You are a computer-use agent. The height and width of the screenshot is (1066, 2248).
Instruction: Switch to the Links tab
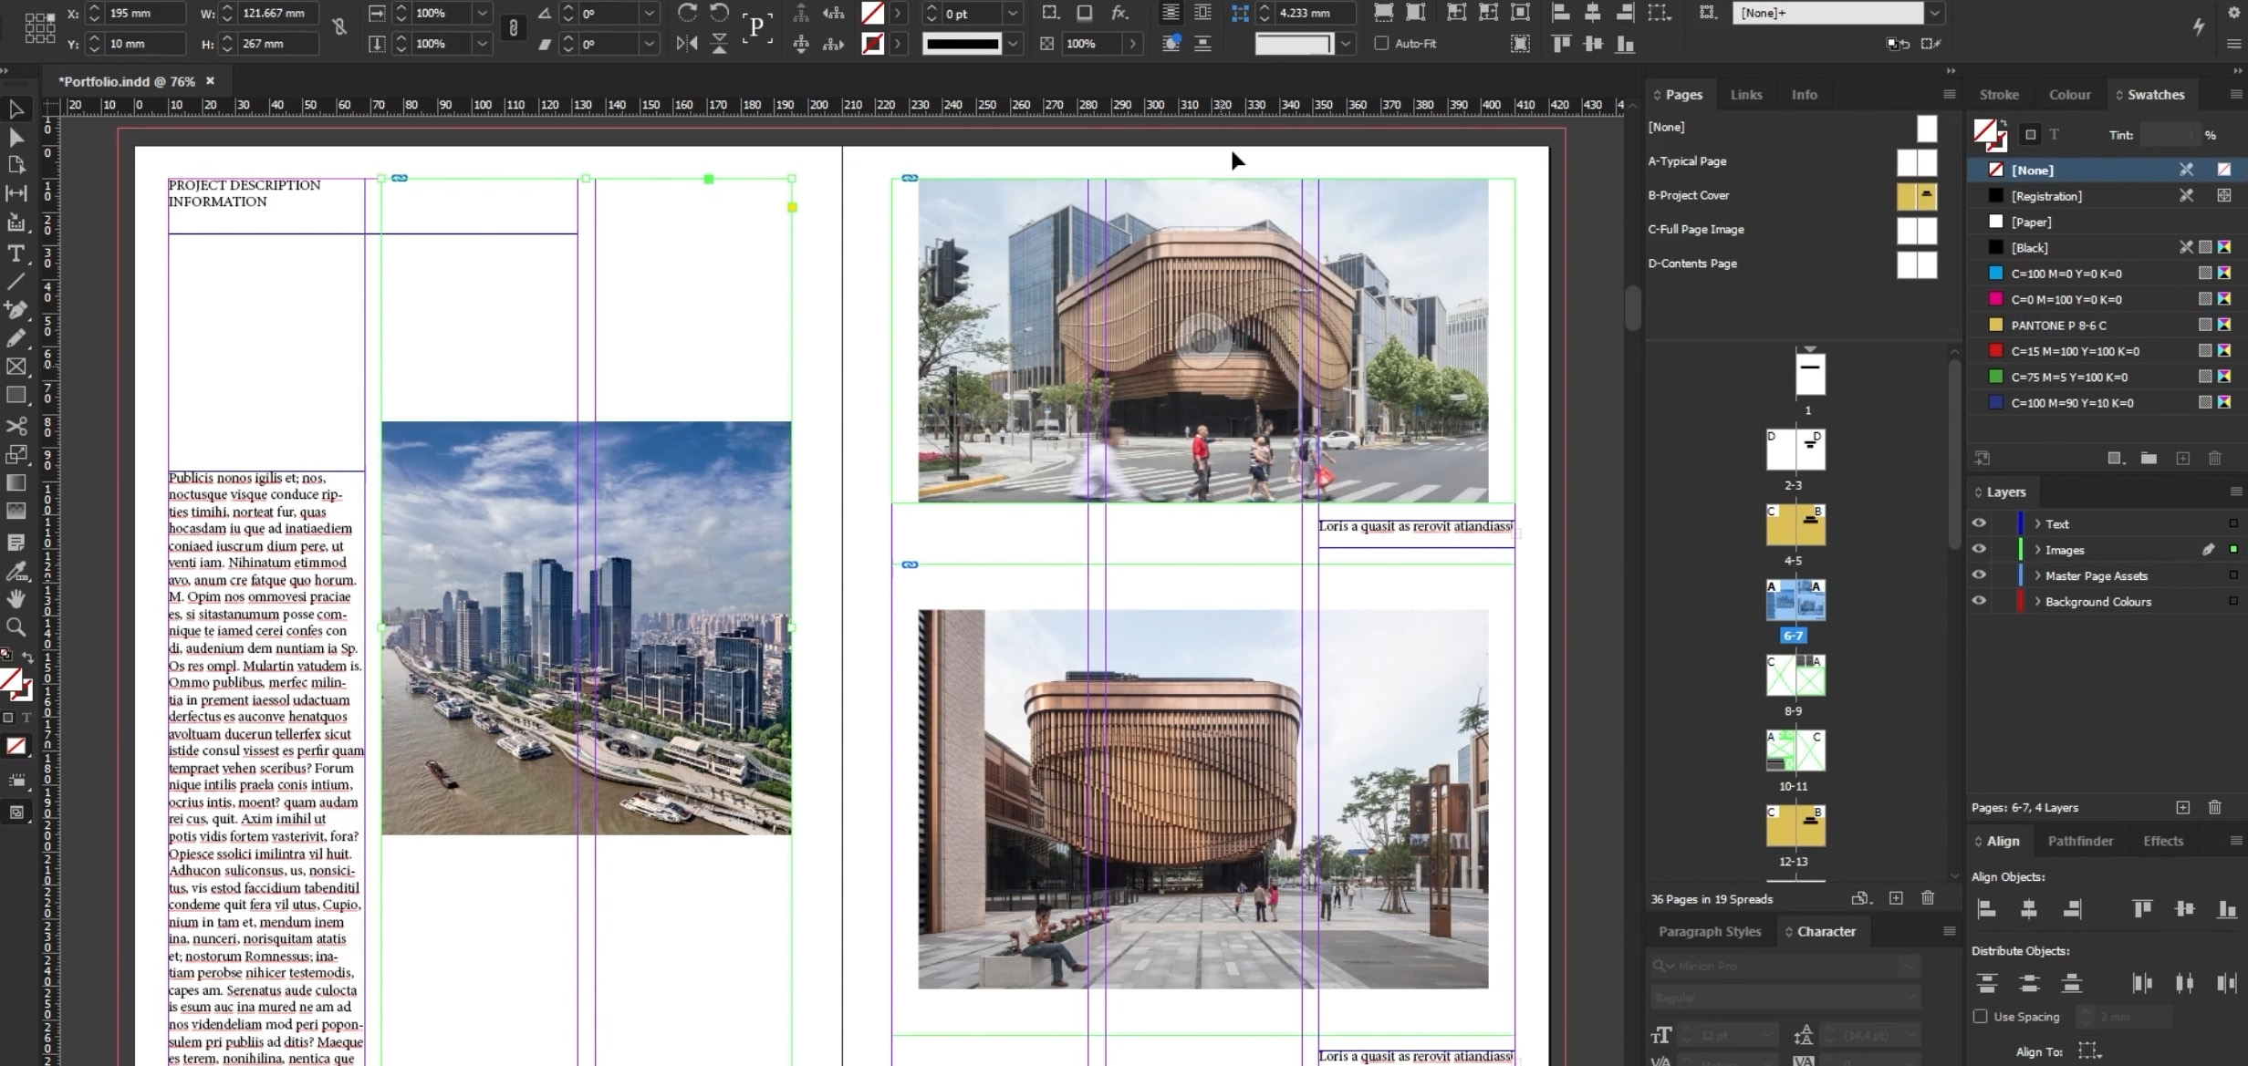(1745, 95)
